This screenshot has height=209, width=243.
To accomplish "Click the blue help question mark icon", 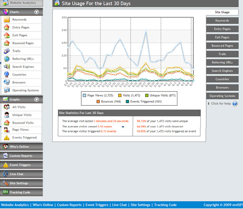I will click(x=235, y=103).
